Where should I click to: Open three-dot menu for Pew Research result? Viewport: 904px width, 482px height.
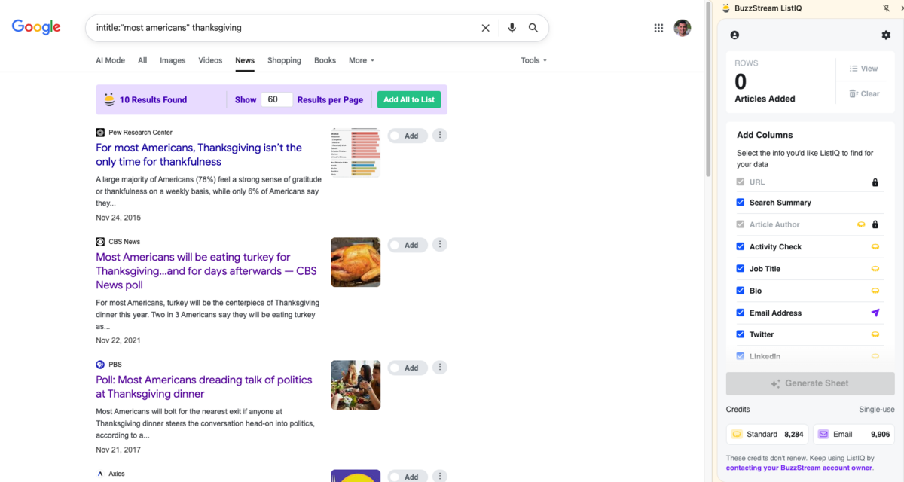coord(440,136)
